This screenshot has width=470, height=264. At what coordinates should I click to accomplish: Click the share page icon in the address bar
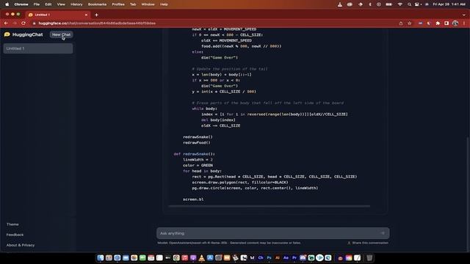pyautogui.click(x=401, y=23)
